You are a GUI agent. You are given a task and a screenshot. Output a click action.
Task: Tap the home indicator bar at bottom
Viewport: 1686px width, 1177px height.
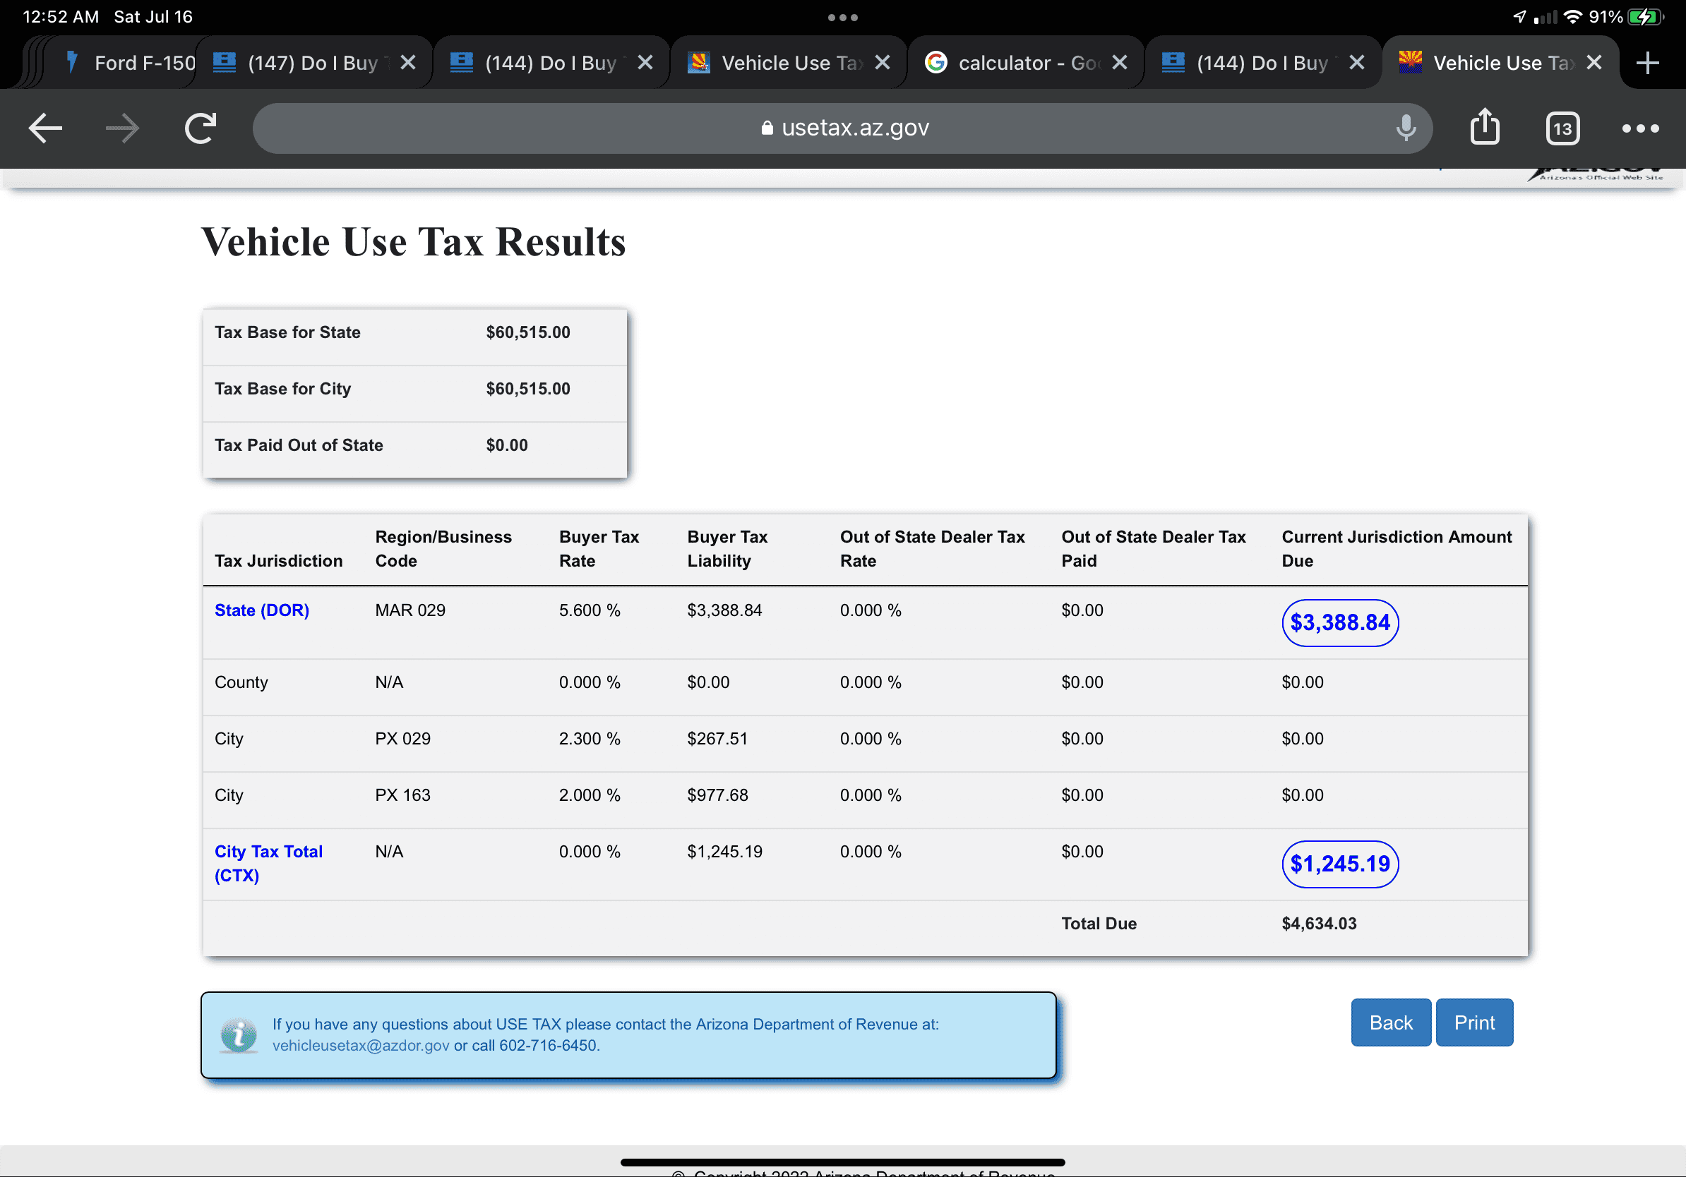click(843, 1162)
